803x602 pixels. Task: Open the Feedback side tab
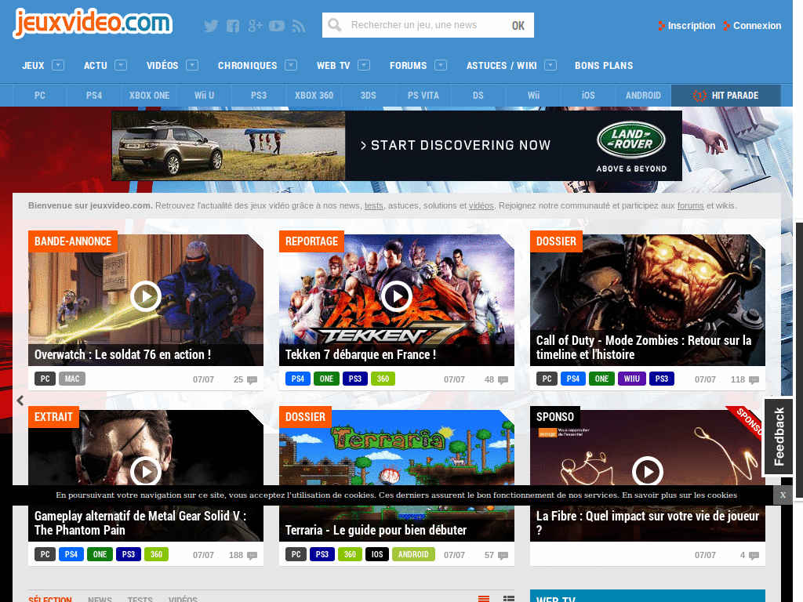pos(779,436)
